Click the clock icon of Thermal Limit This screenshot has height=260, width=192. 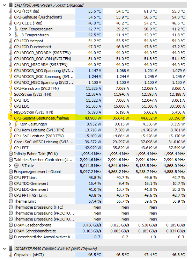point(10,201)
